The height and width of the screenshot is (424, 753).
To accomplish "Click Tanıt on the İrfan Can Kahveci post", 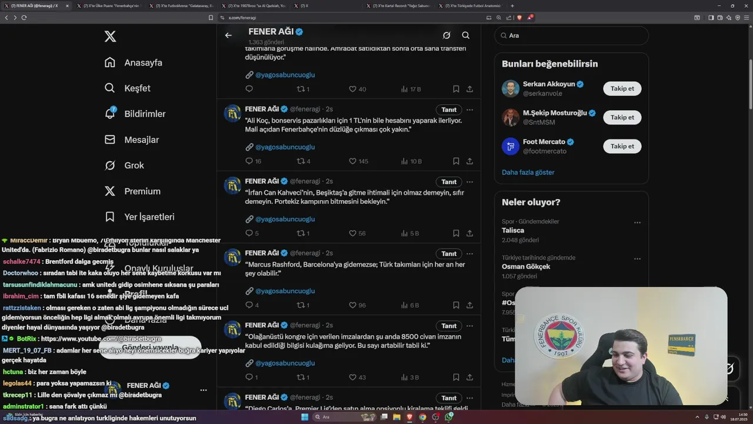I will tap(449, 182).
